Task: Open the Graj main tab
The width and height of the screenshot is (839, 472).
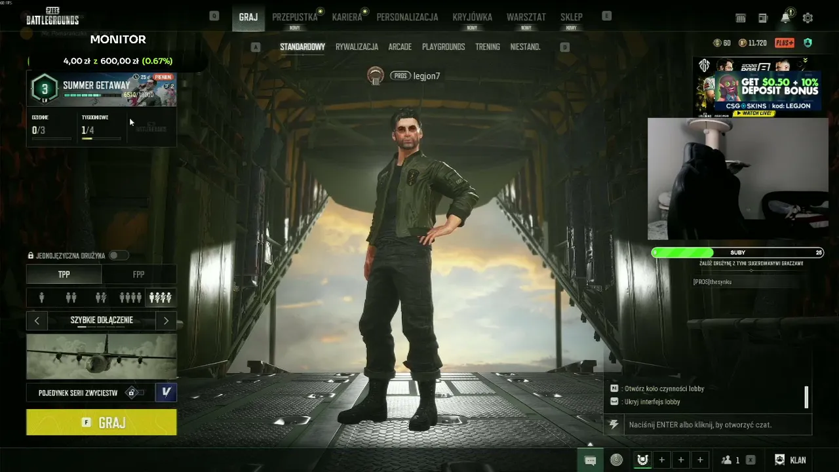Action: 248,17
